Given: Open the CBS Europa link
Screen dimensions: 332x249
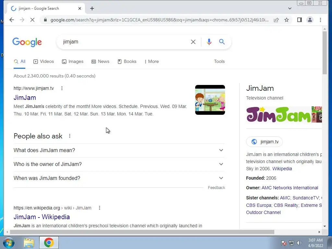Looking at the screenshot, I should (x=258, y=205).
